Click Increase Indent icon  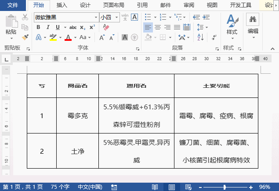(206, 17)
